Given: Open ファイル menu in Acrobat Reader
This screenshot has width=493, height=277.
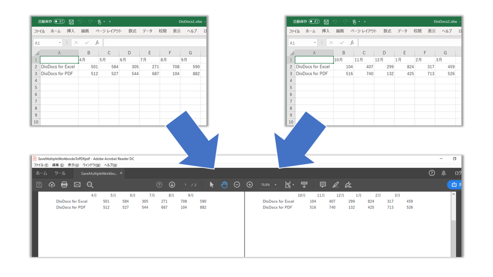Looking at the screenshot, I should tap(41, 165).
